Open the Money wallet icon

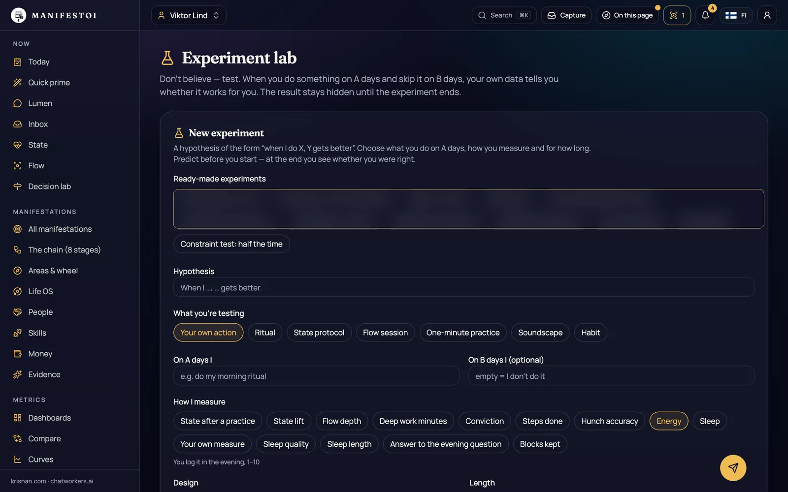18,354
